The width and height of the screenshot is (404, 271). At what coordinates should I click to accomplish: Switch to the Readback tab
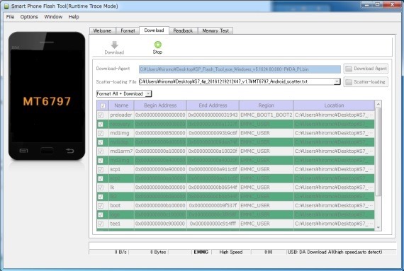point(183,30)
